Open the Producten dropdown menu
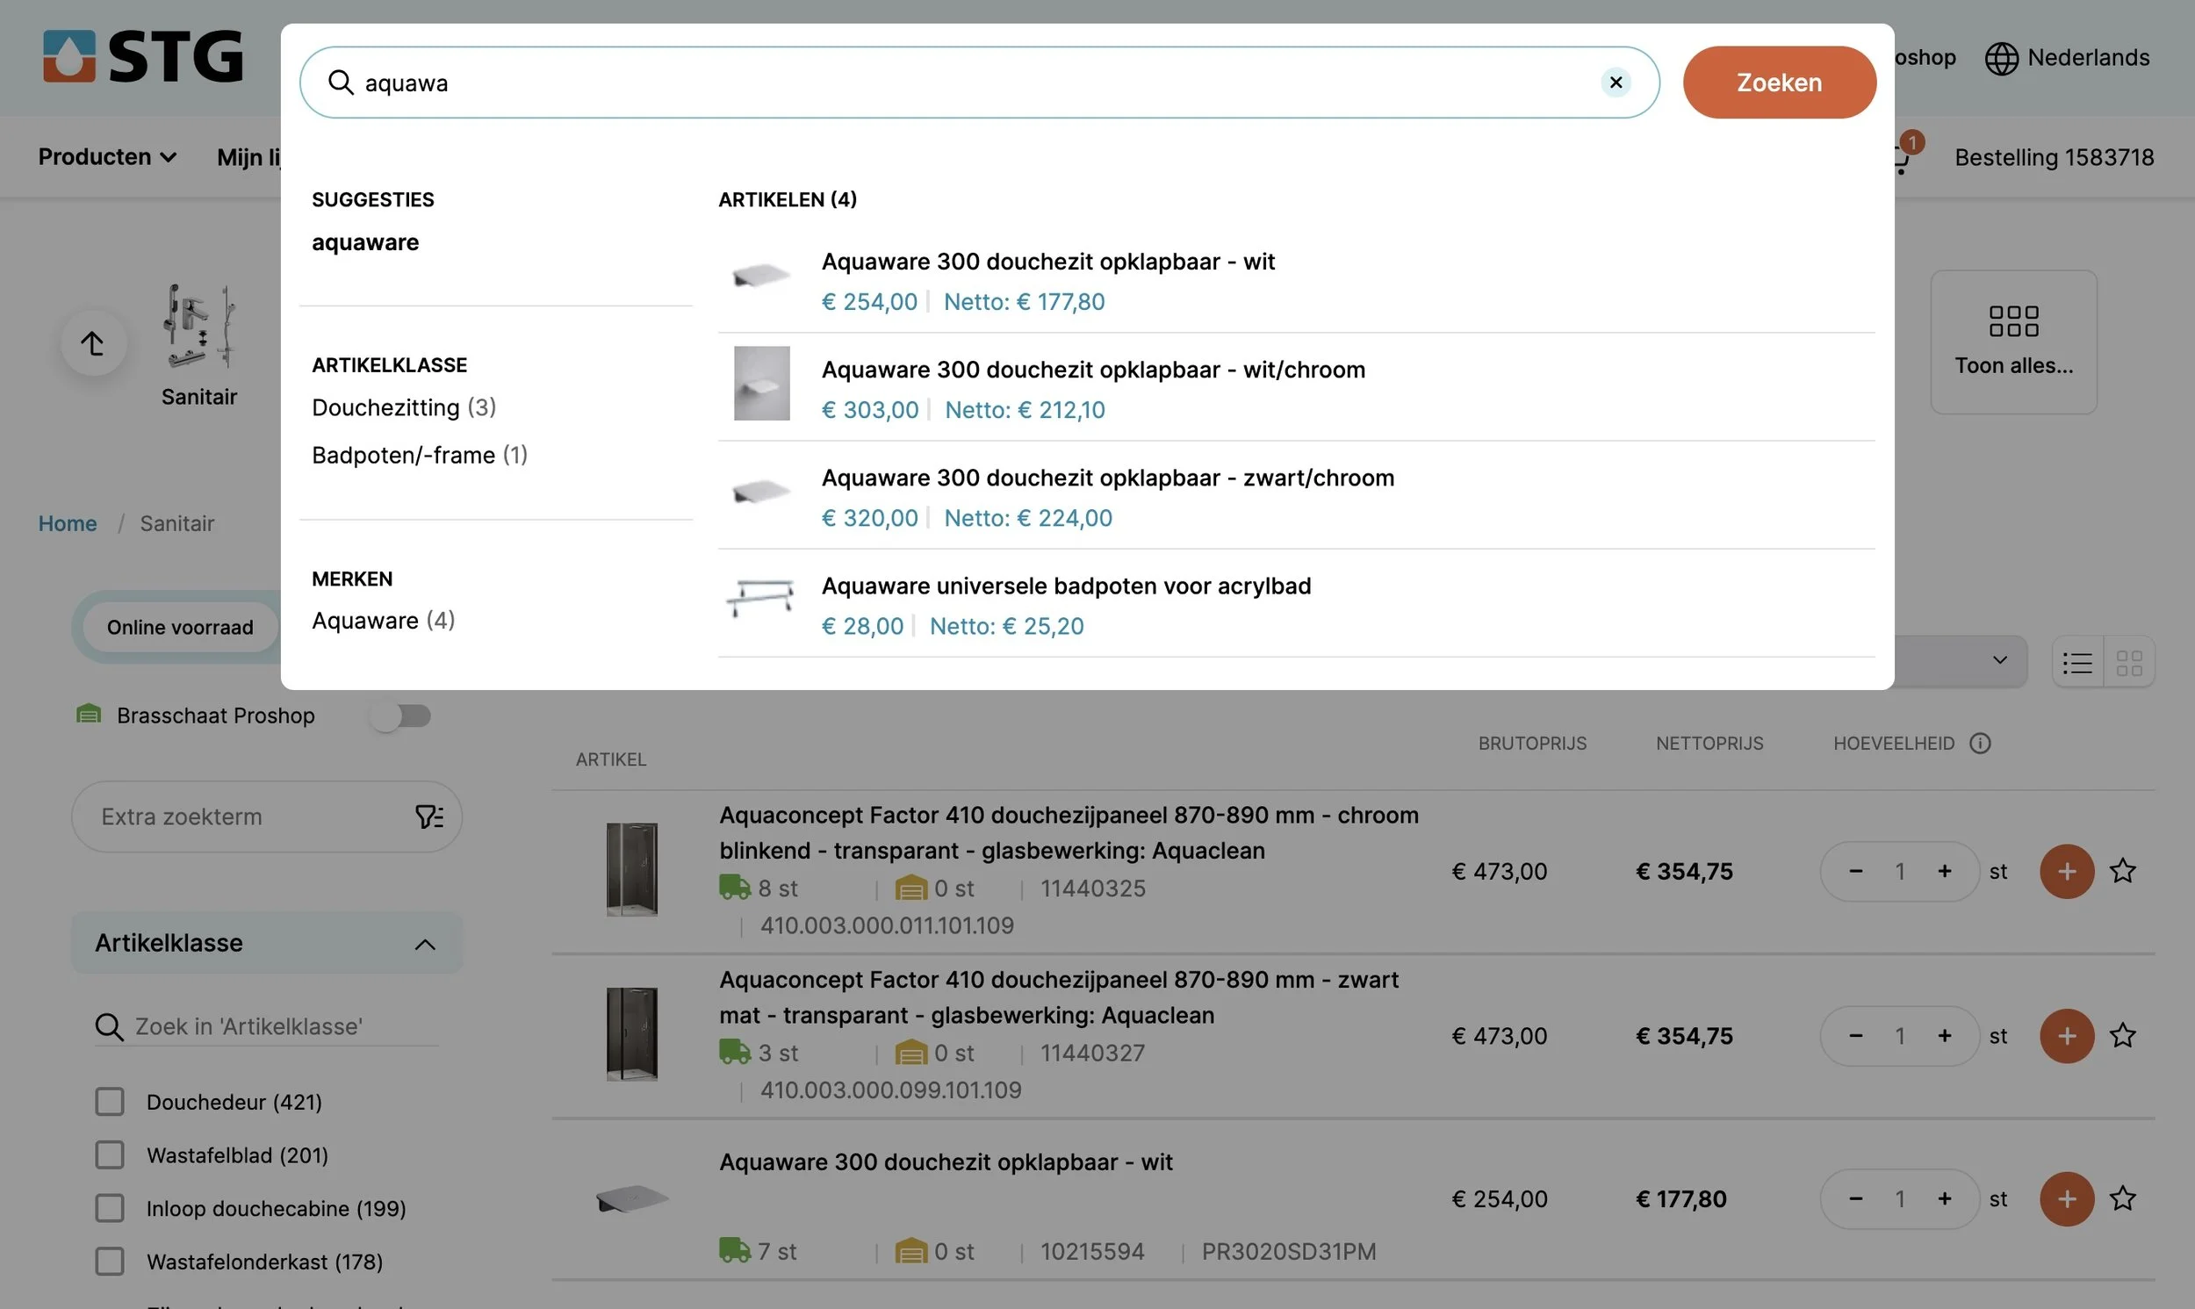2195x1309 pixels. 107,157
